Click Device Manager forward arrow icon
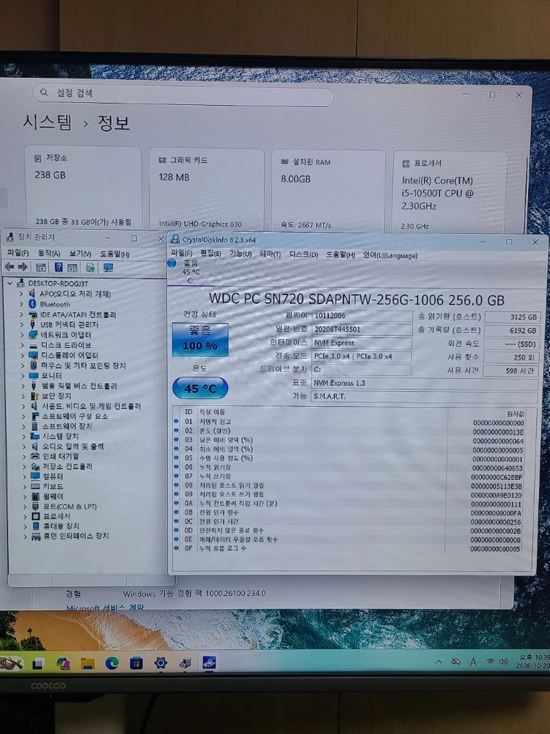 pos(23,267)
